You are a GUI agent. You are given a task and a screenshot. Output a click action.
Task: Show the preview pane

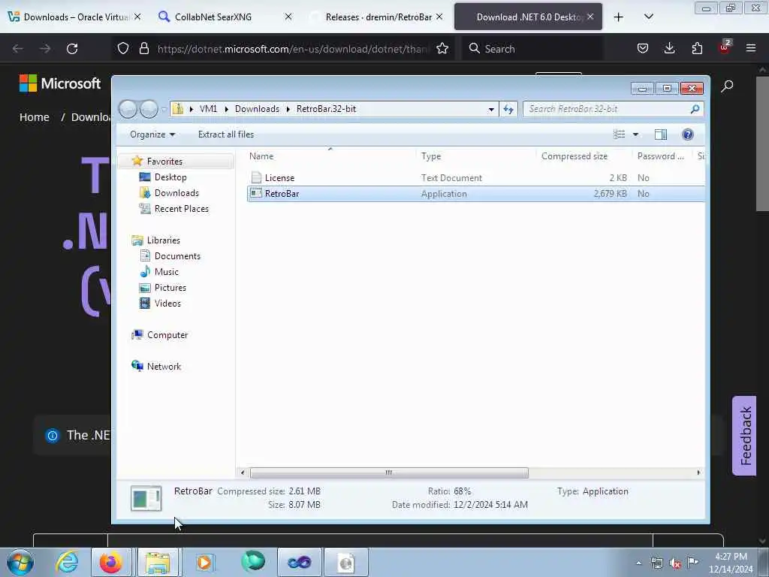(x=661, y=134)
